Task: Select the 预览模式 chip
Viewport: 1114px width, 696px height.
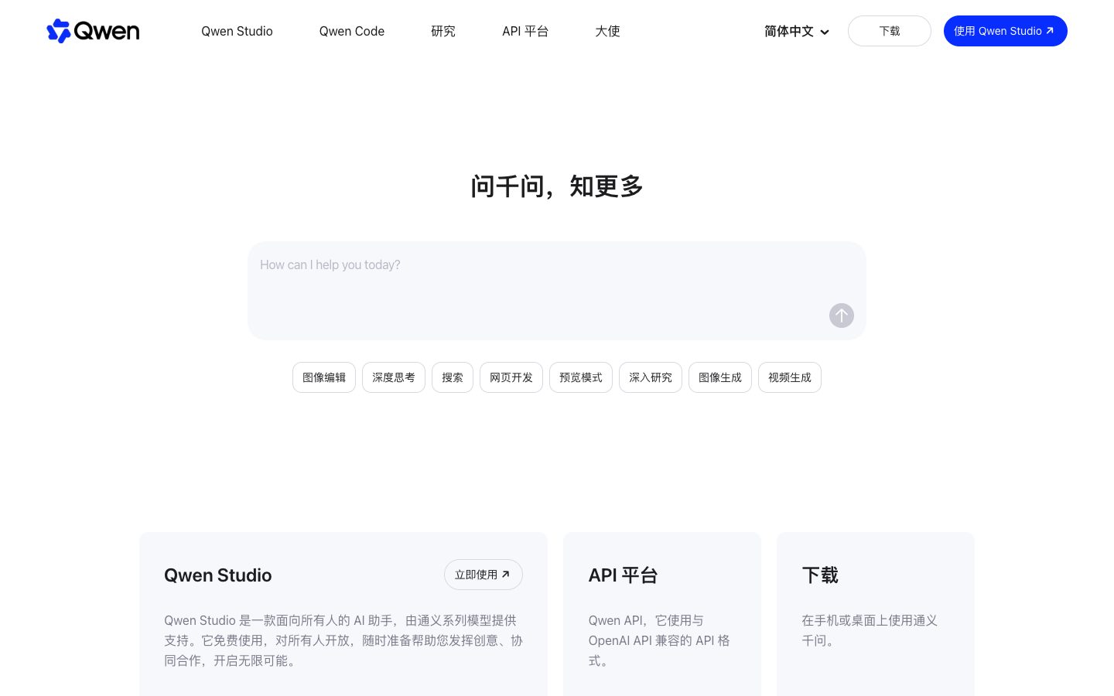Action: (581, 377)
